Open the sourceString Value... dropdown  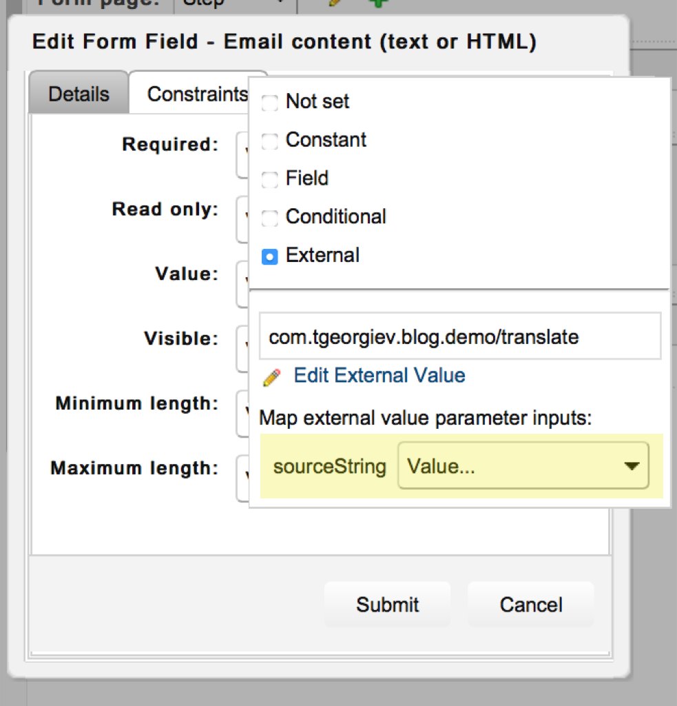(x=523, y=467)
